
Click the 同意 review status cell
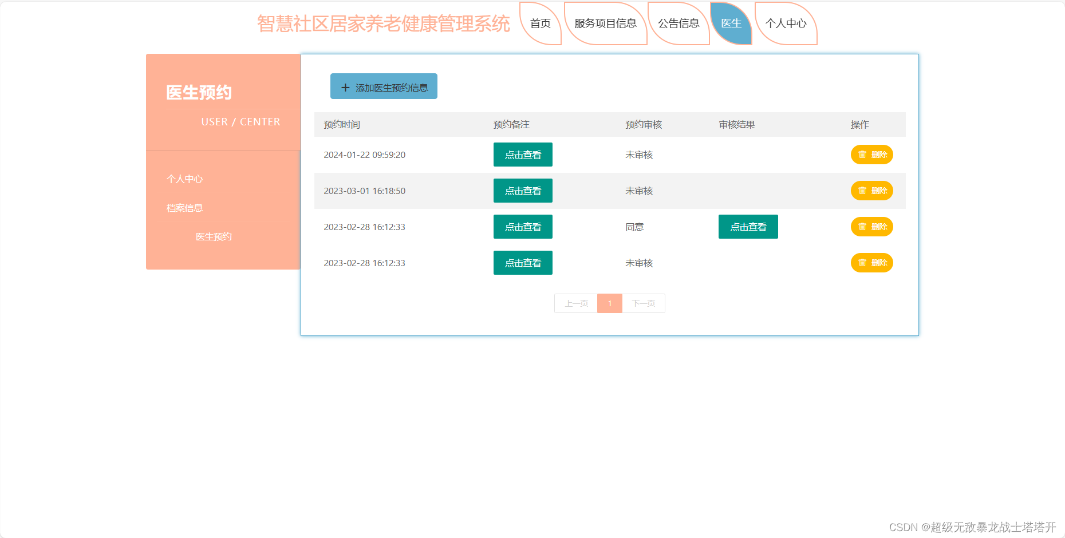[x=634, y=227]
